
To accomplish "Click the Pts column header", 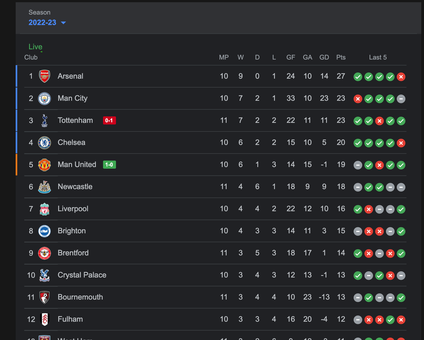I will pos(341,57).
